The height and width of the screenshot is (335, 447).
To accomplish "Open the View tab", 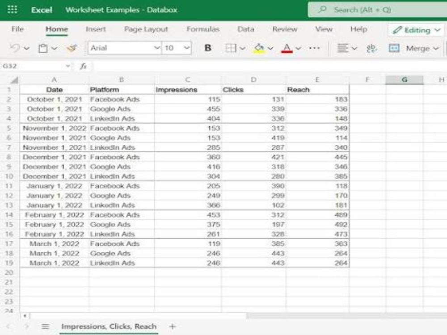I will pyautogui.click(x=324, y=29).
